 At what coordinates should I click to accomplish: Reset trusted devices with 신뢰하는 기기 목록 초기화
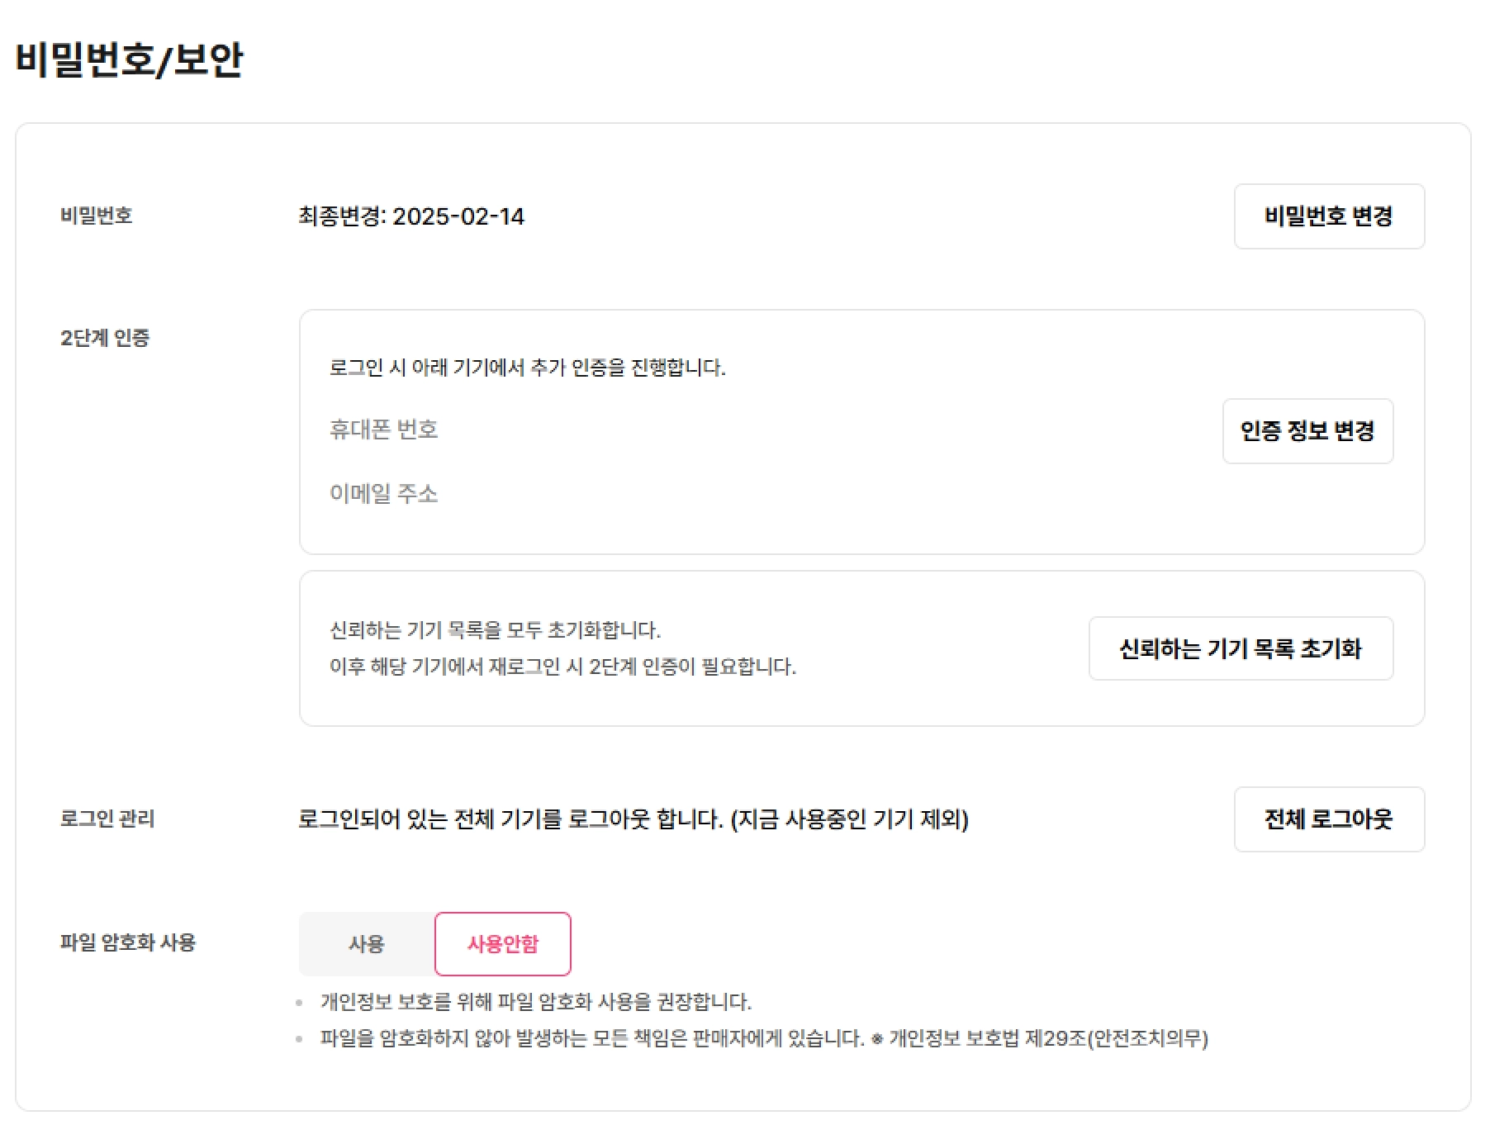(1241, 648)
